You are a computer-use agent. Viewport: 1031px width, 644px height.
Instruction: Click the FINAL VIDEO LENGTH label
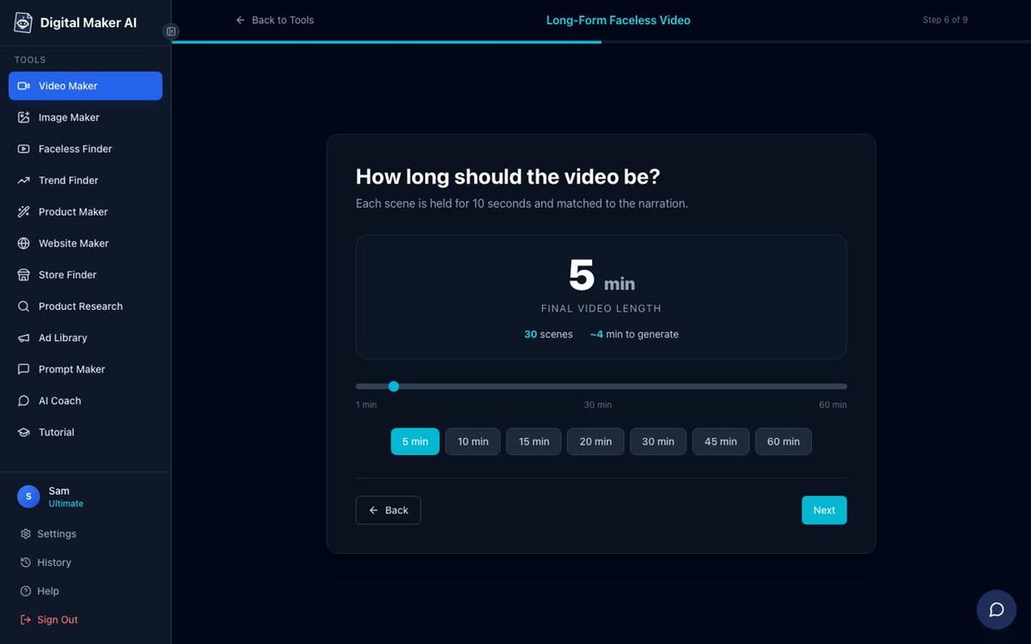pos(601,308)
